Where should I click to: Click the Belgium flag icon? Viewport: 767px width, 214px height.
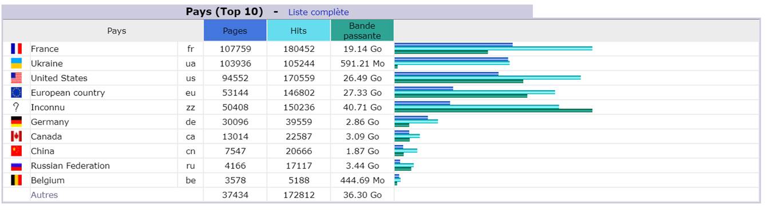(16, 180)
